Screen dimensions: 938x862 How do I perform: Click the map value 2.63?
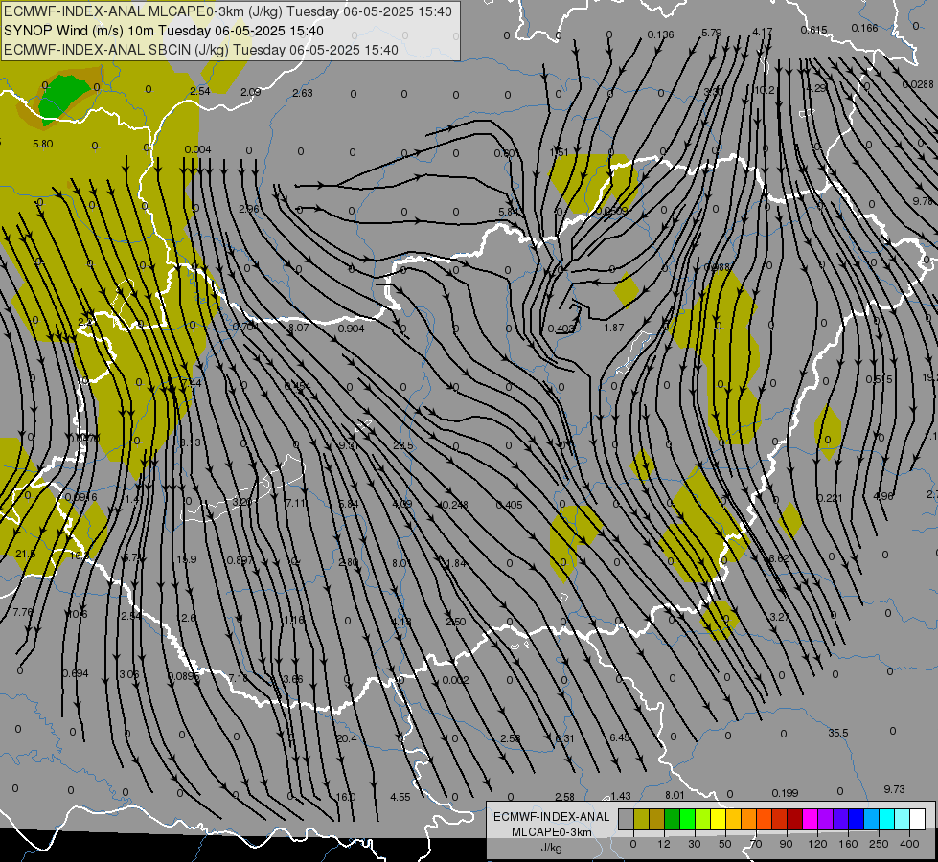click(303, 93)
